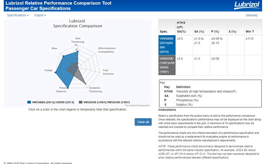Click the Fuel Economy axis label
The width and height of the screenshot is (272, 164).
tap(108, 72)
